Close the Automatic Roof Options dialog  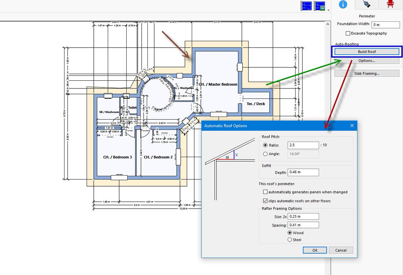tap(352, 126)
